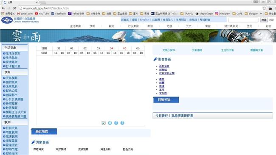This screenshot has height=155, width=276.
Task: Open the MapleStage bookmark
Action: pyautogui.click(x=204, y=14)
